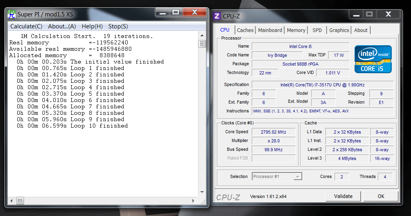Screen dimensions: 411x216
Task: Click the Core VID value '1.011 V'
Action: [x=333, y=73]
